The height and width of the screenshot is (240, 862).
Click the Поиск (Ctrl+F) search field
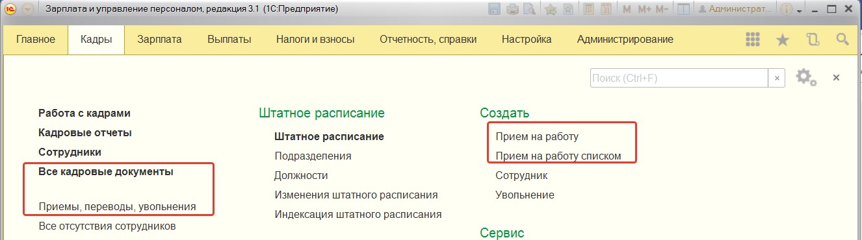tap(679, 78)
